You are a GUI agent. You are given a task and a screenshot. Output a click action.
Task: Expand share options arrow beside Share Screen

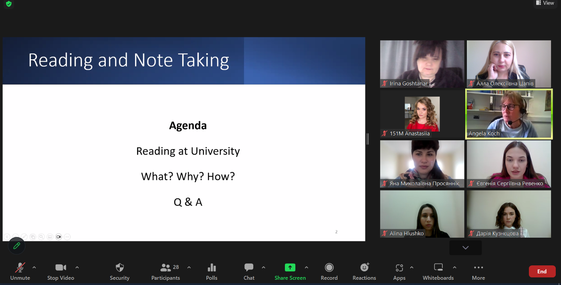[306, 267]
